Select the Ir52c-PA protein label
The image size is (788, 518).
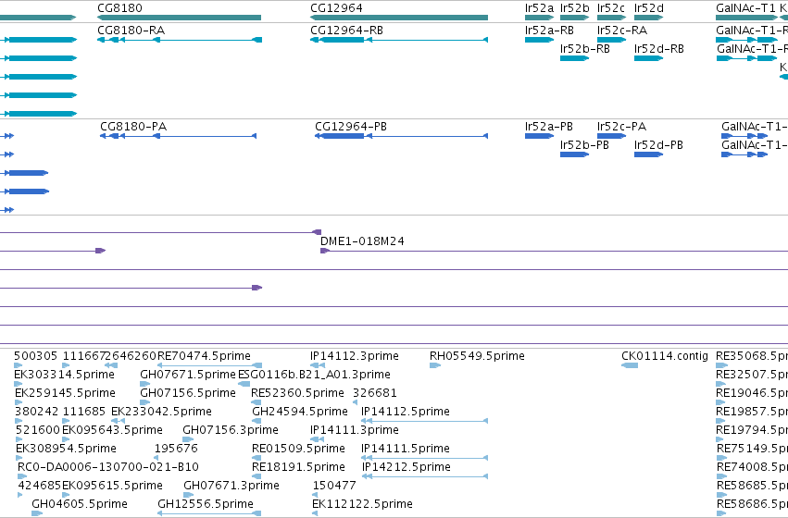(x=621, y=127)
